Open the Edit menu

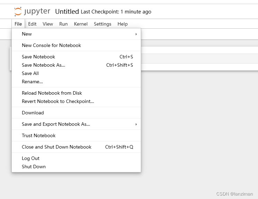[32, 24]
